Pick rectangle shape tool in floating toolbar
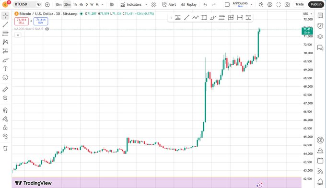Screen dimensions: 326x188 click(x=204, y=18)
